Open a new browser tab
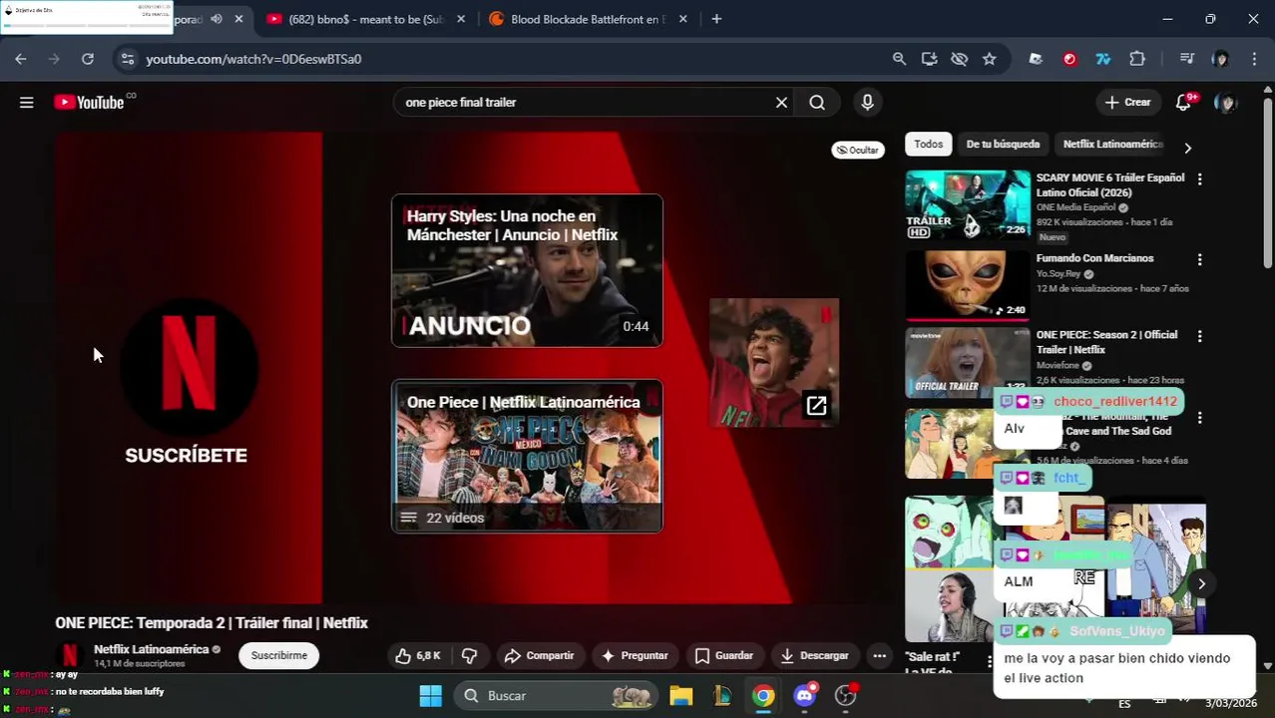This screenshot has width=1275, height=718. [x=716, y=19]
